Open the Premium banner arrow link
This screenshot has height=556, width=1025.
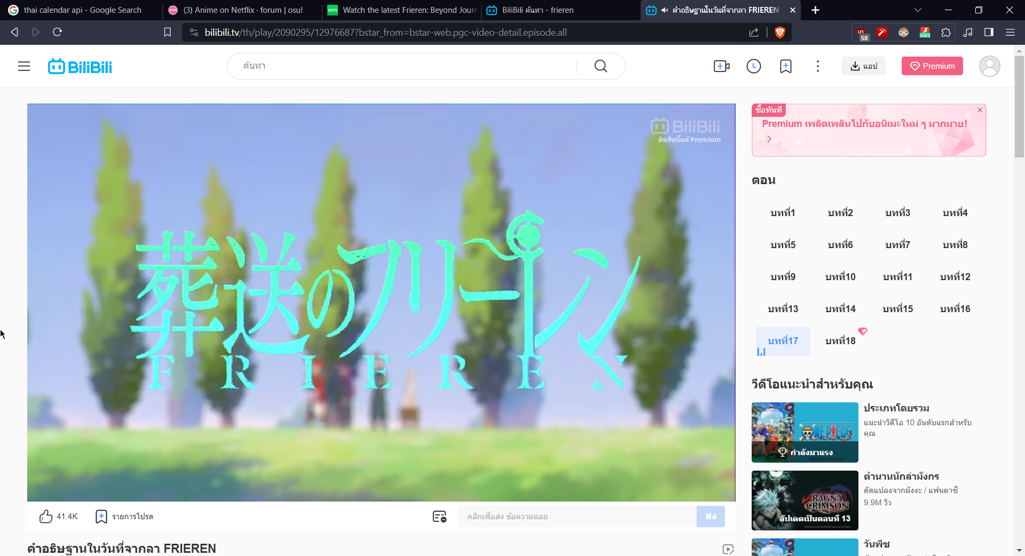point(769,139)
